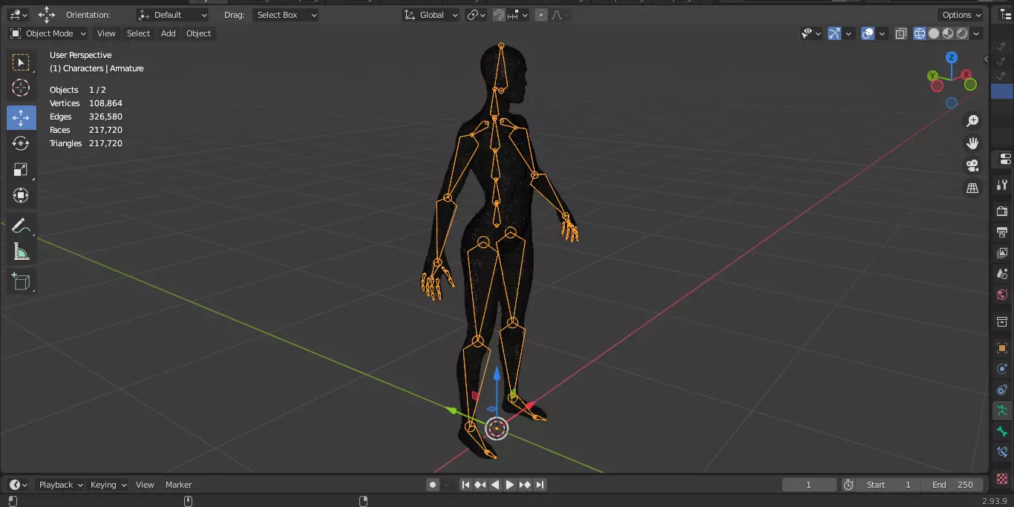Open the overlays options dropdown arrow
1014x507 pixels.
[x=882, y=33]
